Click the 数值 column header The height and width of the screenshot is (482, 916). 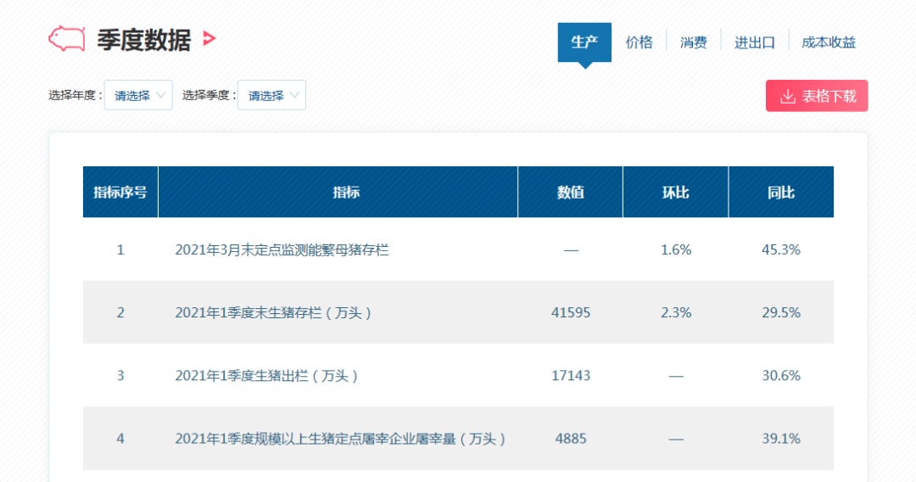pyautogui.click(x=570, y=193)
